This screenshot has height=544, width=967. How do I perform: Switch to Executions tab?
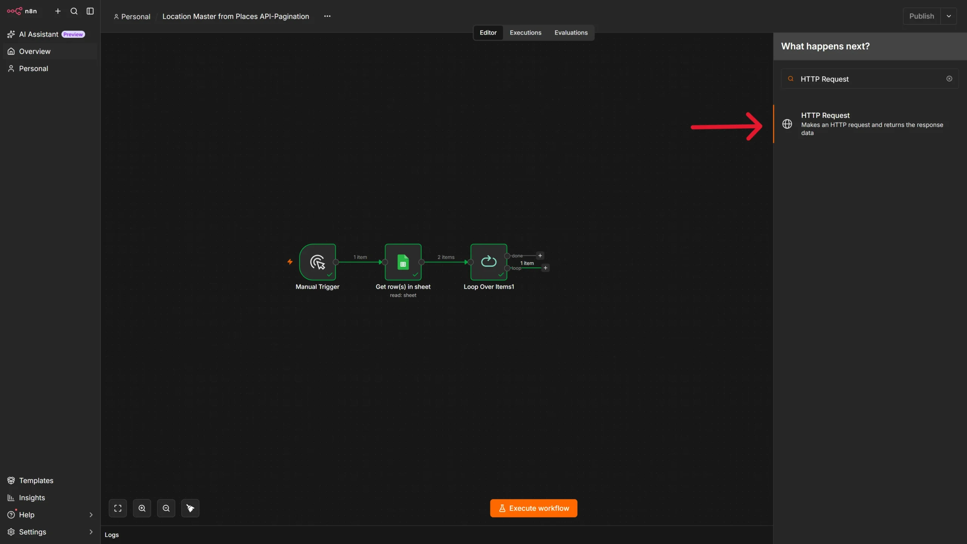coord(525,32)
